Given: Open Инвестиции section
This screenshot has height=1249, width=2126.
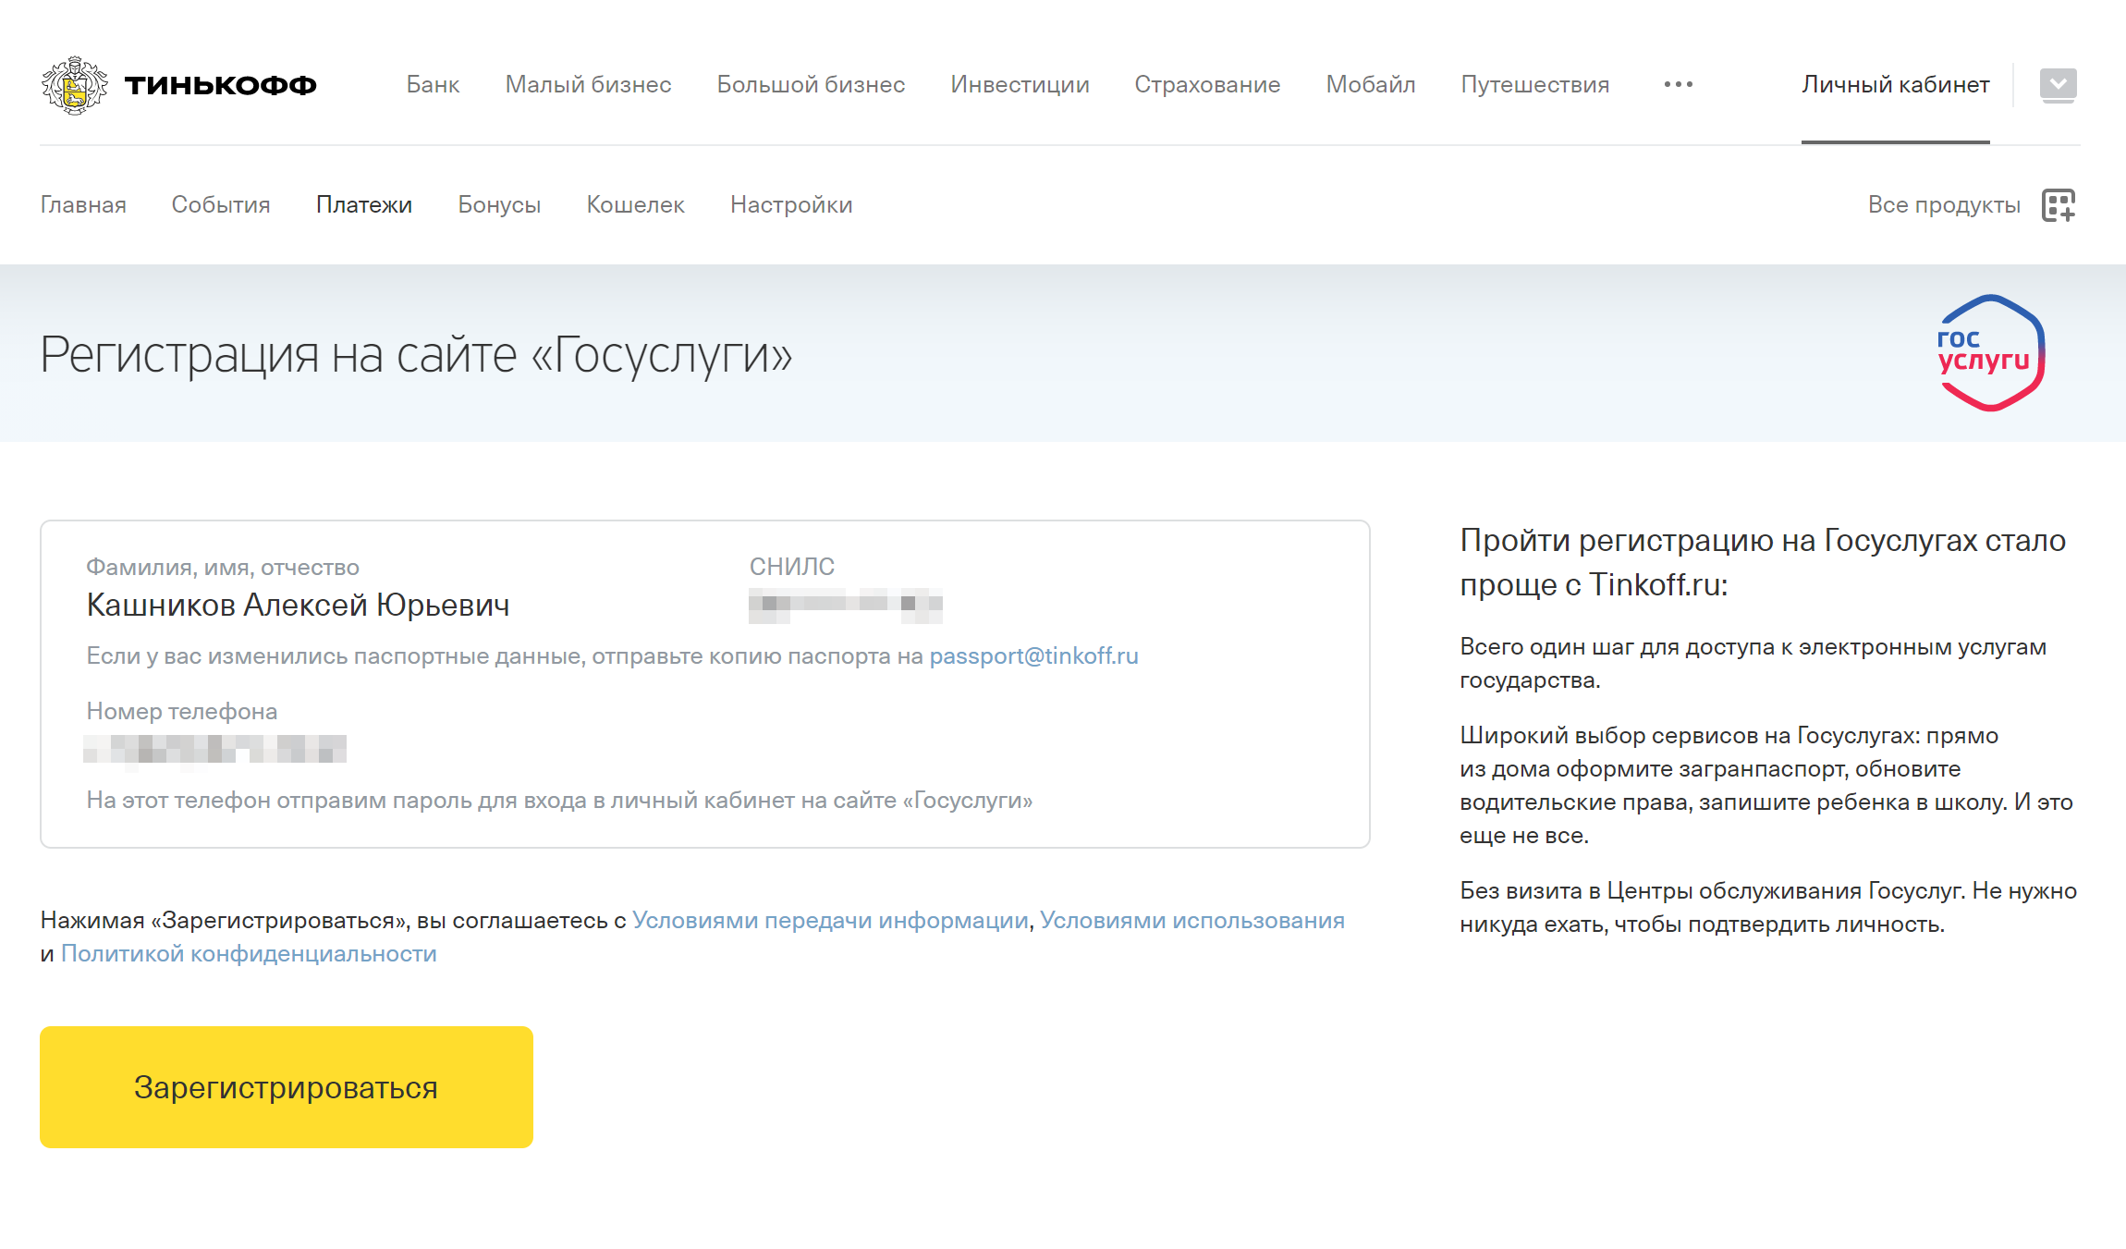Looking at the screenshot, I should (1020, 84).
